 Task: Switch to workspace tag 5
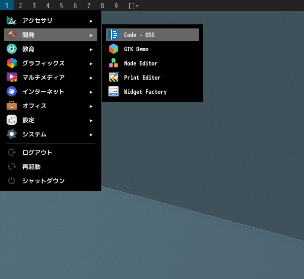(x=61, y=6)
